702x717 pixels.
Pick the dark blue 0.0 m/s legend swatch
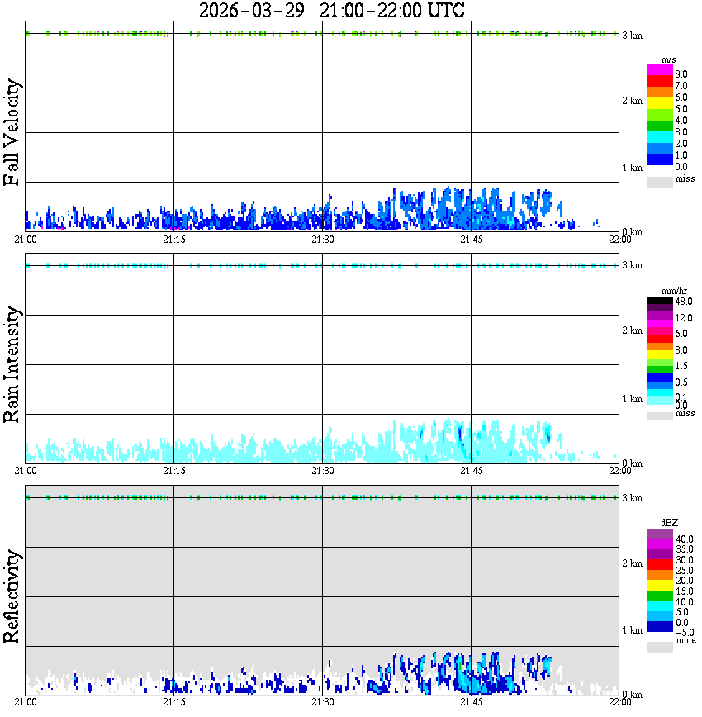click(660, 160)
